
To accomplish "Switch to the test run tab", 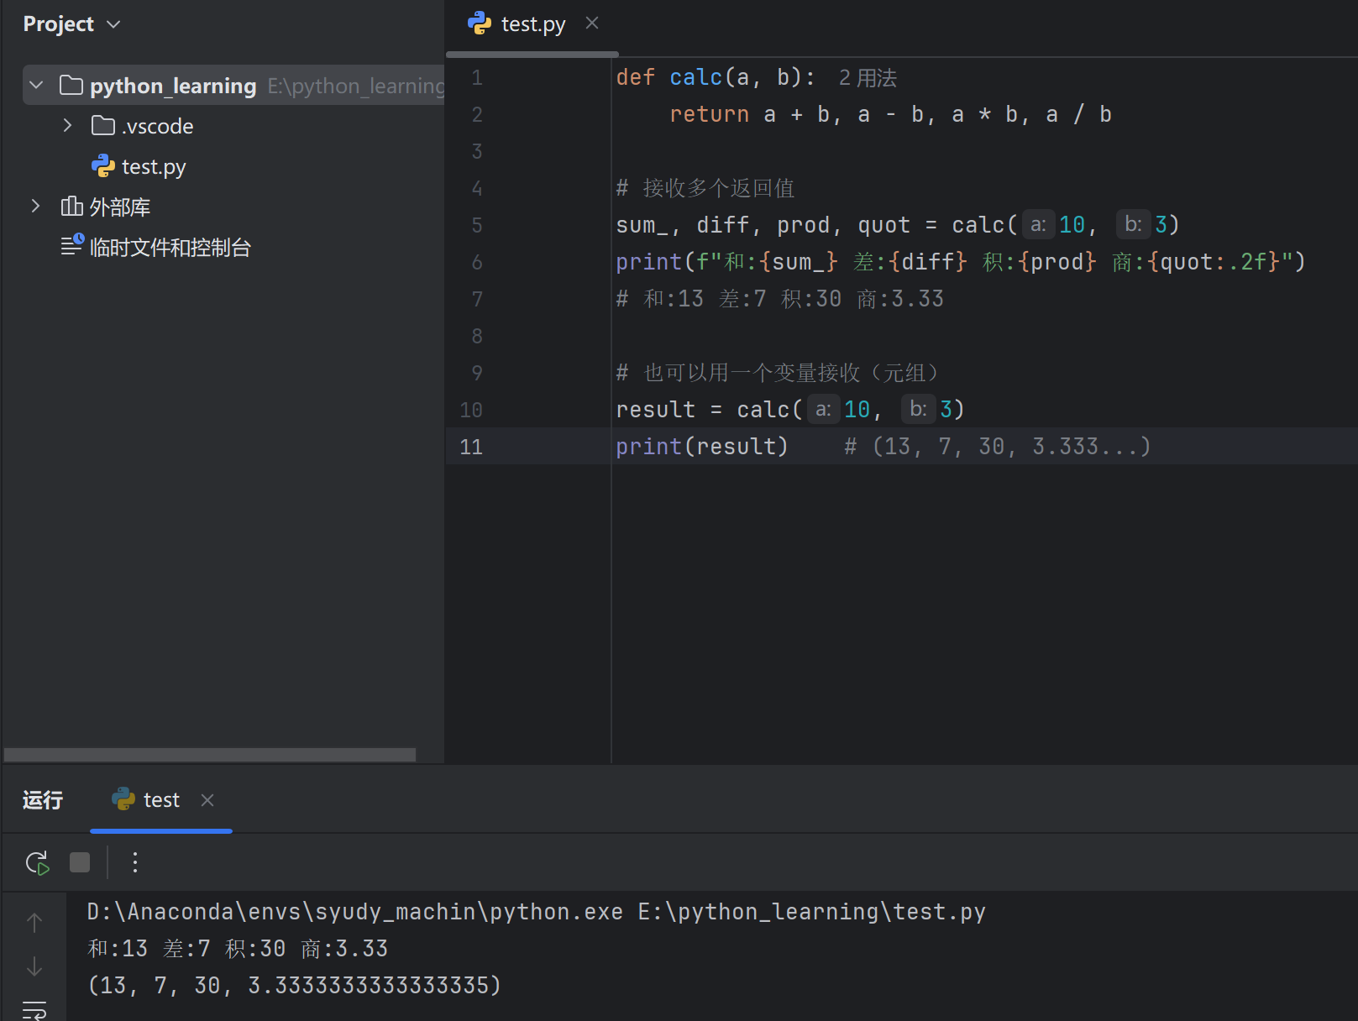I will coord(160,800).
